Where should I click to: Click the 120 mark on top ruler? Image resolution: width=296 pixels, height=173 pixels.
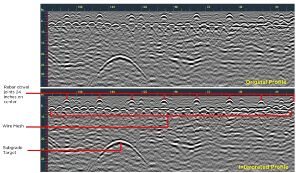(145, 7)
